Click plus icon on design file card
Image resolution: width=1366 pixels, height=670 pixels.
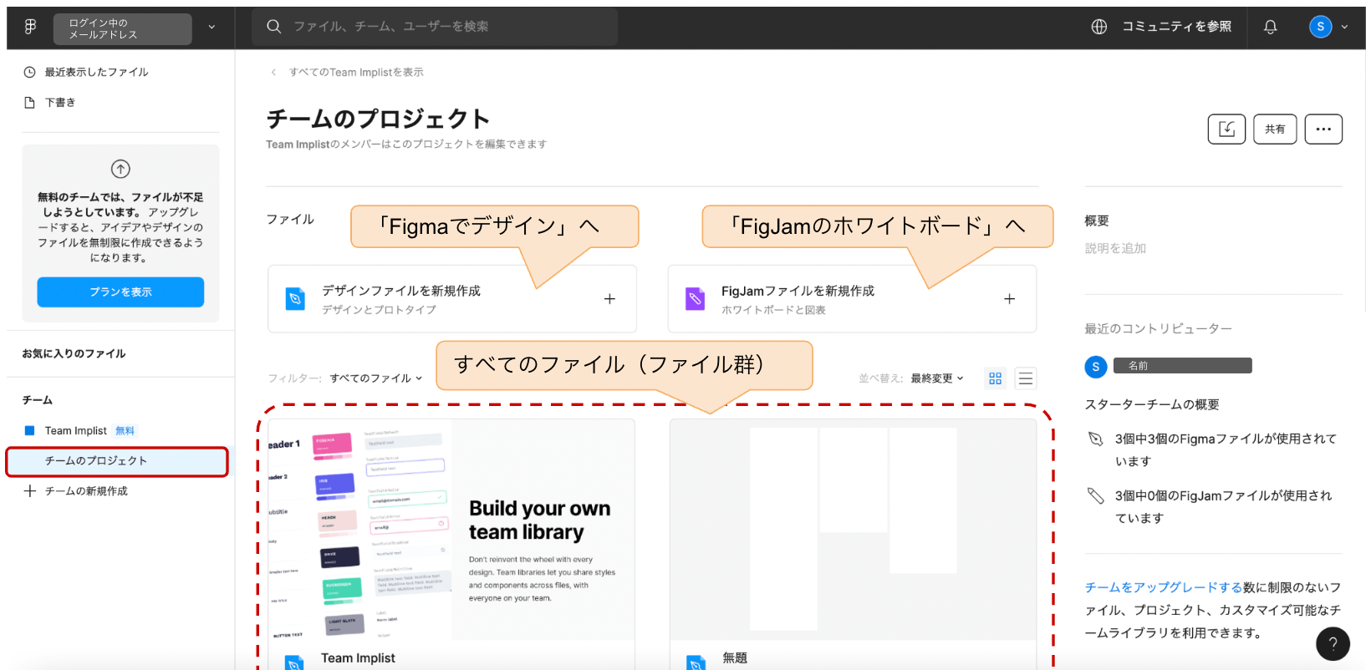coord(609,299)
